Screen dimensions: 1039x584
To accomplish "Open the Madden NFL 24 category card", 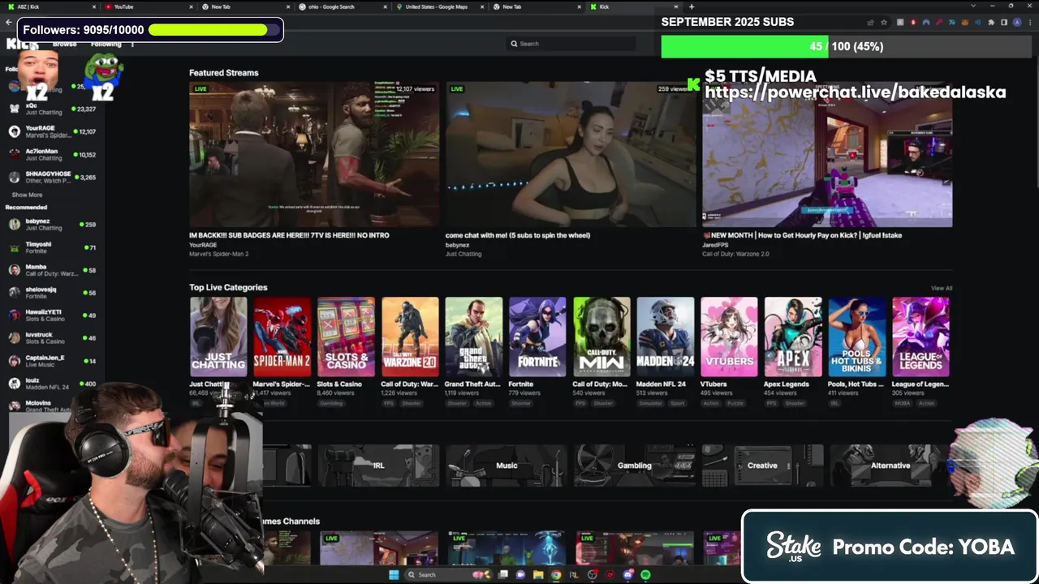I will 666,337.
